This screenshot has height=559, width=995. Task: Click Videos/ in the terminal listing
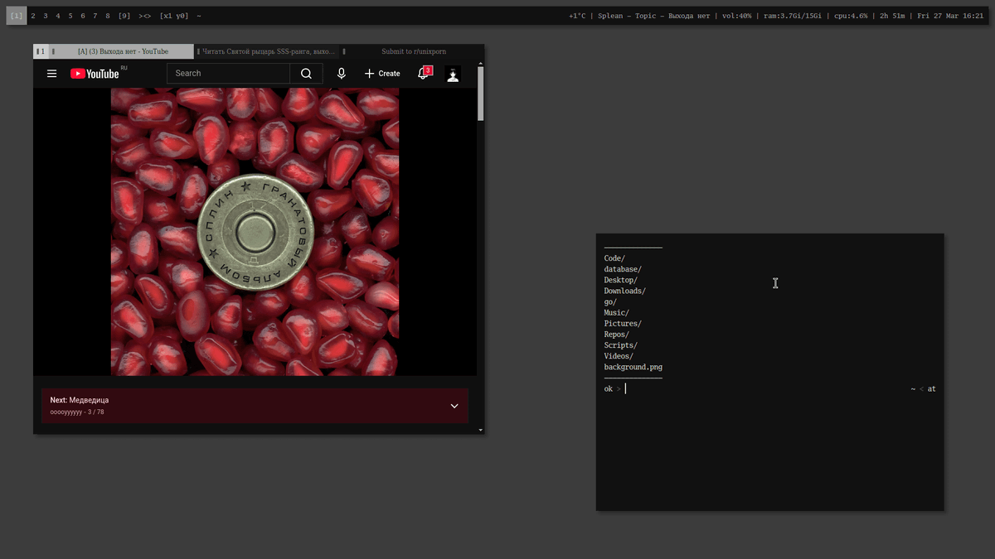(x=619, y=355)
